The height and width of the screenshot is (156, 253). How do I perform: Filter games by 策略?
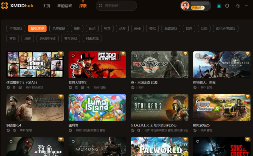click(77, 28)
